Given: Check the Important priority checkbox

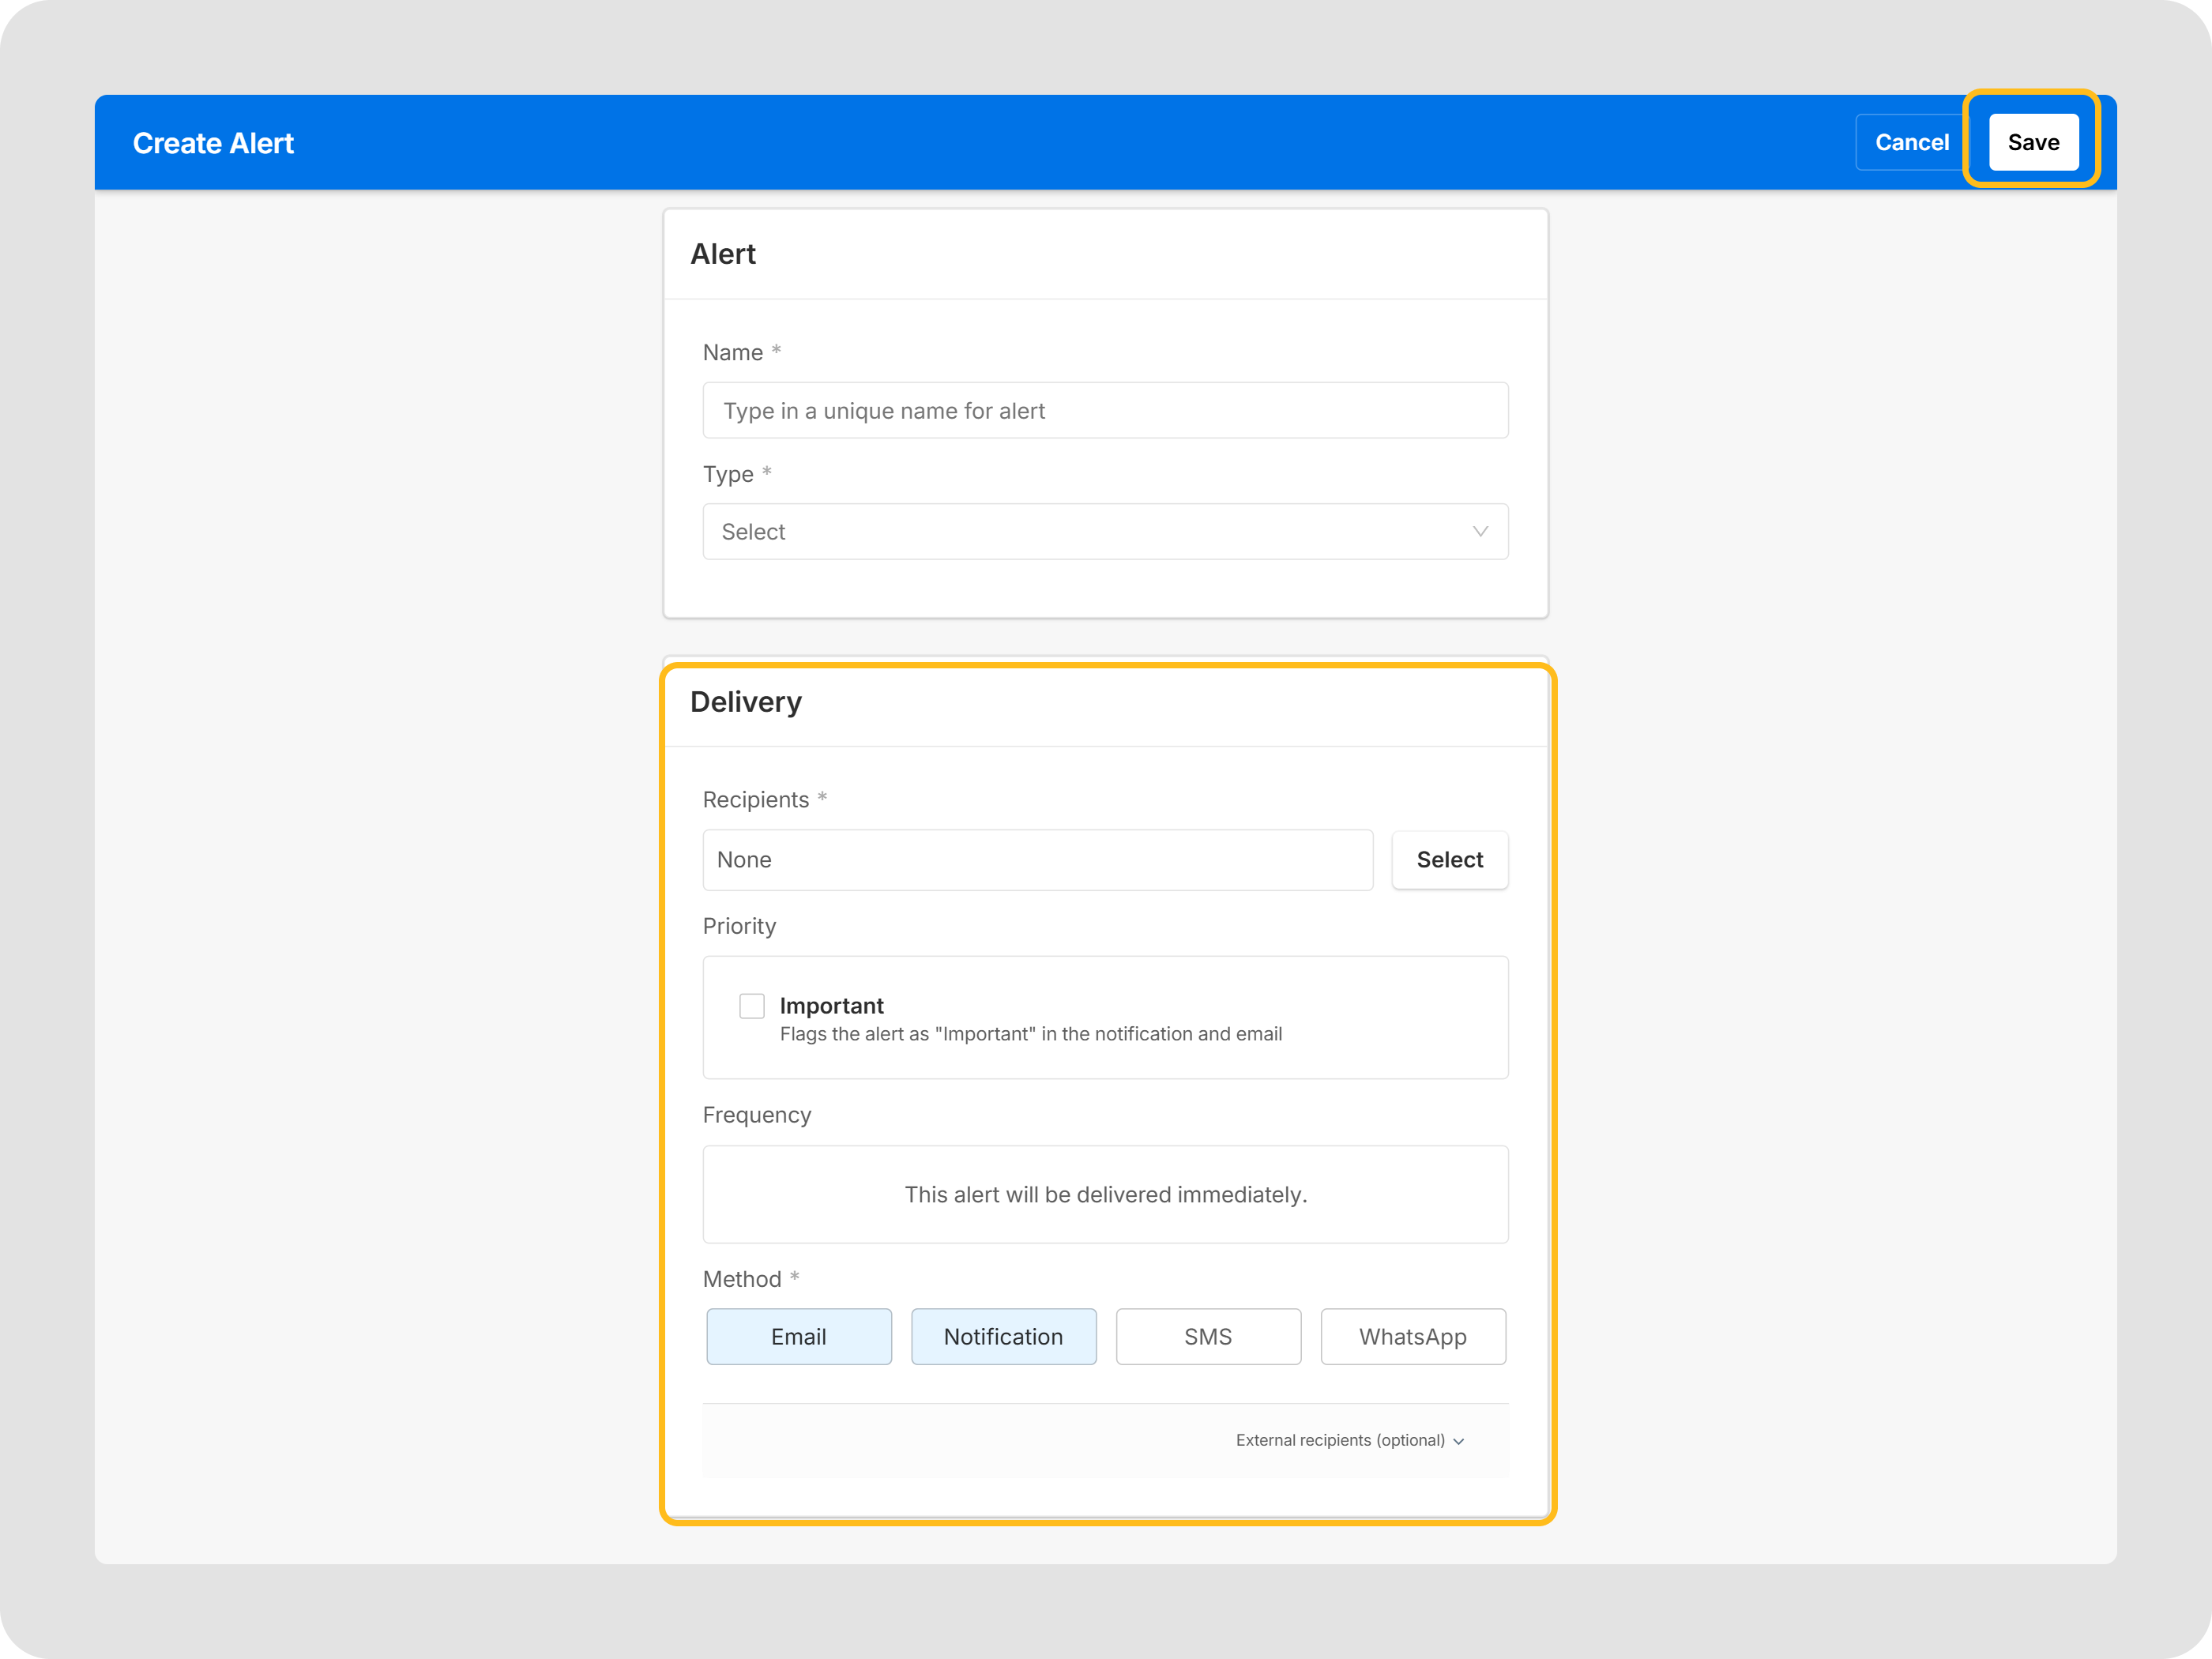Looking at the screenshot, I should (x=751, y=1005).
